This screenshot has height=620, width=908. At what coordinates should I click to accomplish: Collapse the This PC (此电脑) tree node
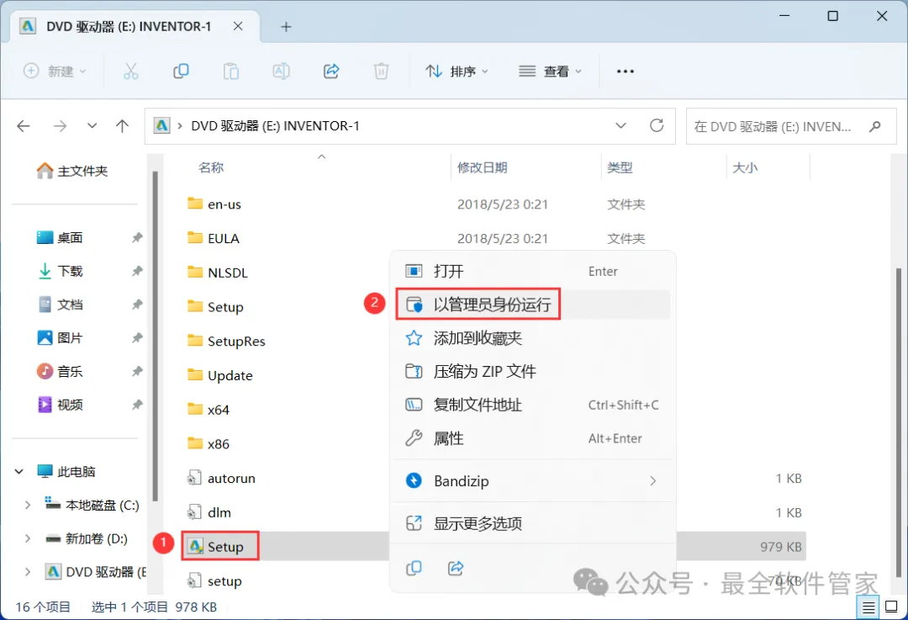coord(19,472)
